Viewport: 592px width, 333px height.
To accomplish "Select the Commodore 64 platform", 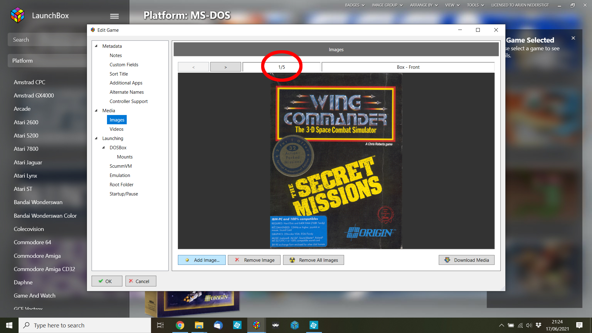I will (32, 242).
